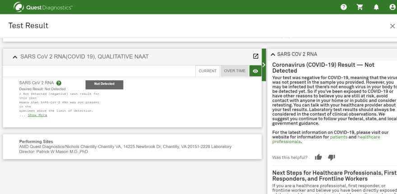Open the patients information link
This screenshot has height=194, width=397.
tap(339, 137)
